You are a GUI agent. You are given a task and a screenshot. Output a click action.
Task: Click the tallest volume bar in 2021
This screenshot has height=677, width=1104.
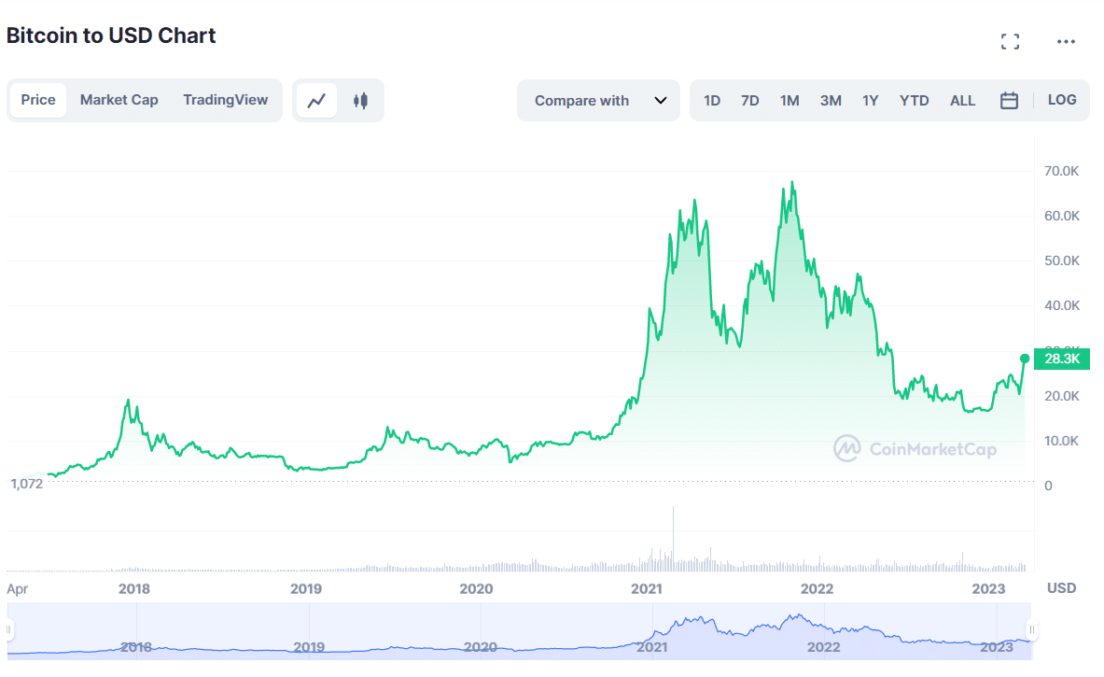tap(673, 538)
